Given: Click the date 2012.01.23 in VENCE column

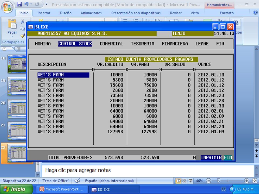Looking at the screenshot, I should (211, 95).
